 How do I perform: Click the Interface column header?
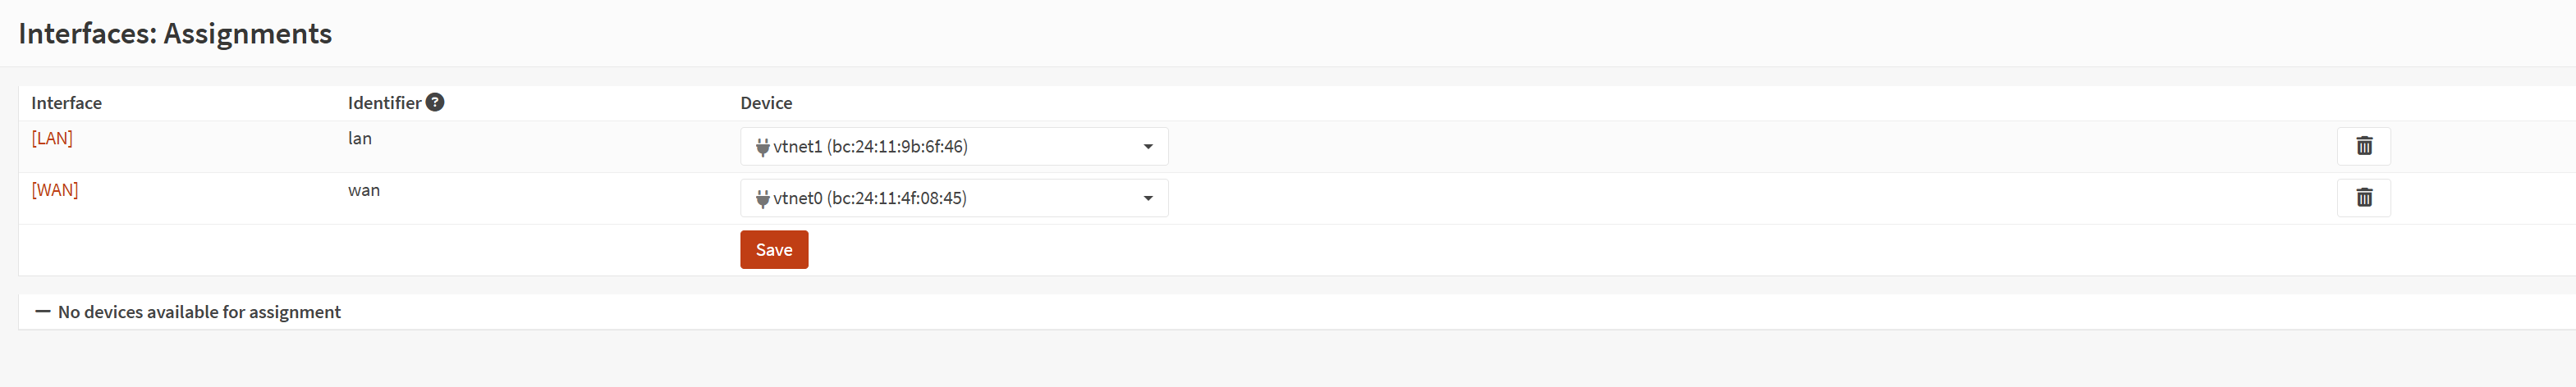[66, 103]
